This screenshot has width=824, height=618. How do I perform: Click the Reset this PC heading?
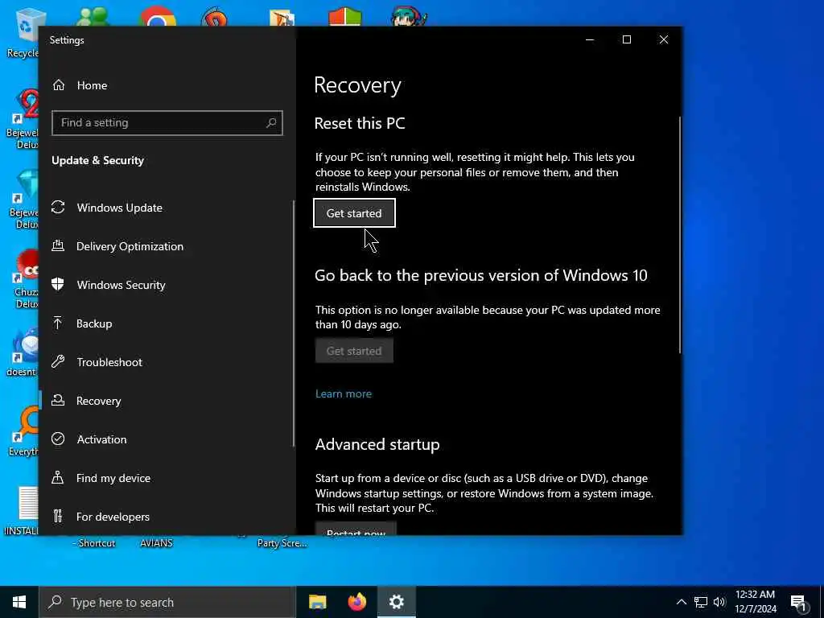point(360,123)
